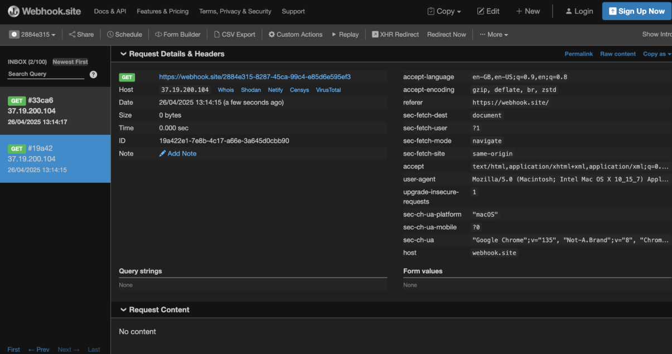The height and width of the screenshot is (354, 672).
Task: Go to First page of requests
Action: (14, 350)
